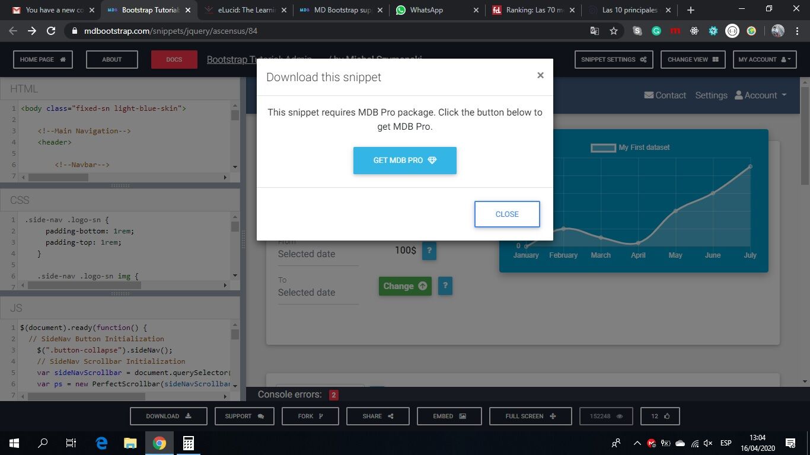This screenshot has width=810, height=455.
Task: Open Task View on the taskbar
Action: tap(71, 443)
